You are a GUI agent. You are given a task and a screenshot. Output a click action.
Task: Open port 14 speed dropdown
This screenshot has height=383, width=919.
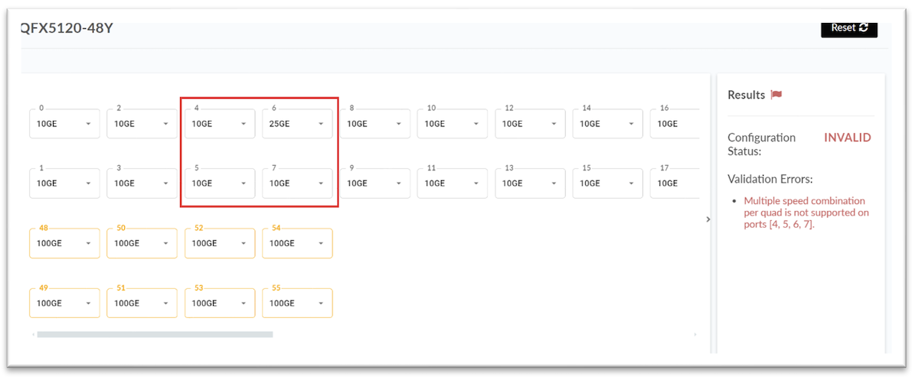tap(608, 124)
